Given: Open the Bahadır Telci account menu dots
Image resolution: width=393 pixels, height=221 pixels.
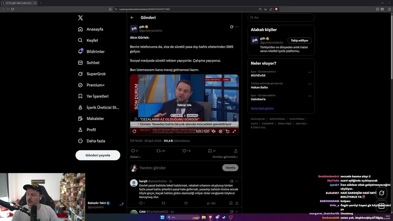Looking at the screenshot, I should 121,205.
